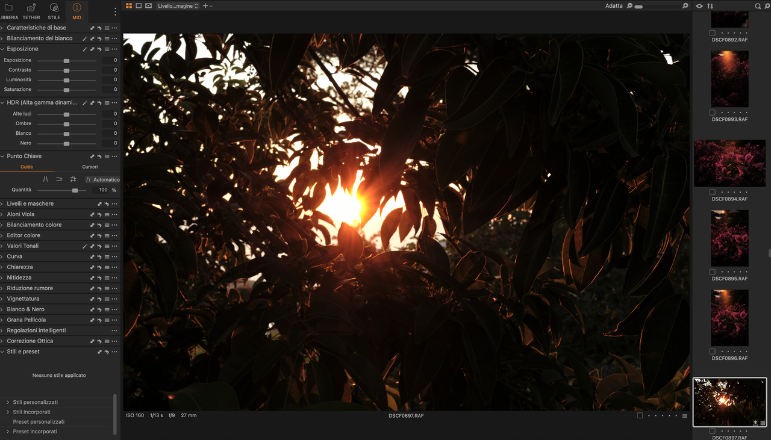This screenshot has height=440, width=771.
Task: Tick the checkbox under DSCF0892.RAF thumbnail
Action: click(713, 33)
